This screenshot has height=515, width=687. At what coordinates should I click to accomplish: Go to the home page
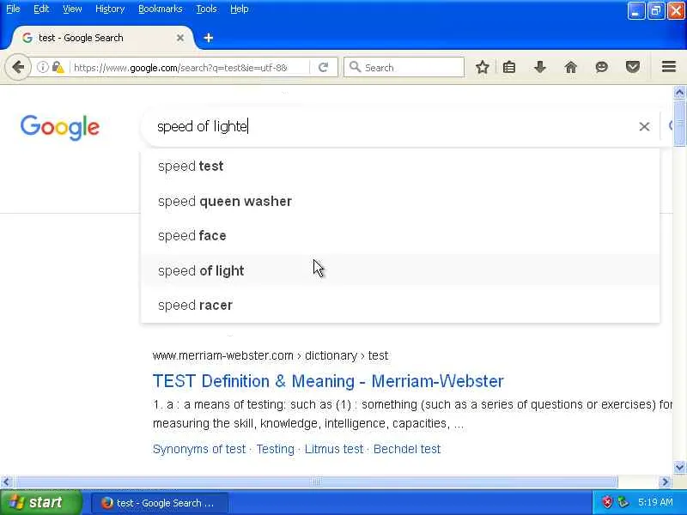click(x=570, y=67)
